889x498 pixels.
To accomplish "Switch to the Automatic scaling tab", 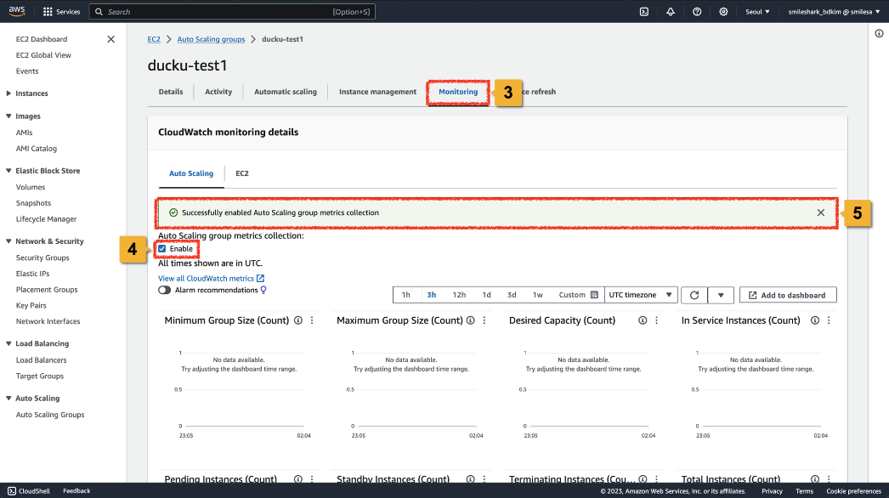I will coord(286,92).
